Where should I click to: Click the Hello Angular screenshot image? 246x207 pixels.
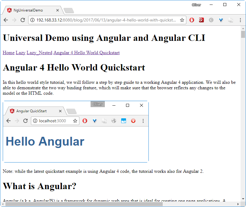(75, 132)
